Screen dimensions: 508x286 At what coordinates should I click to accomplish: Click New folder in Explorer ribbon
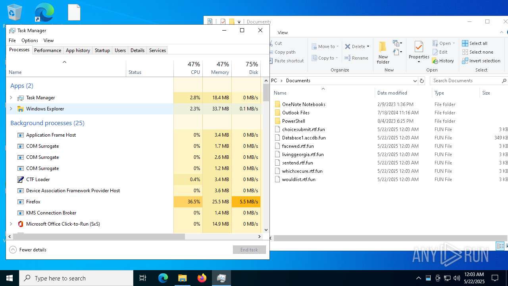(383, 52)
